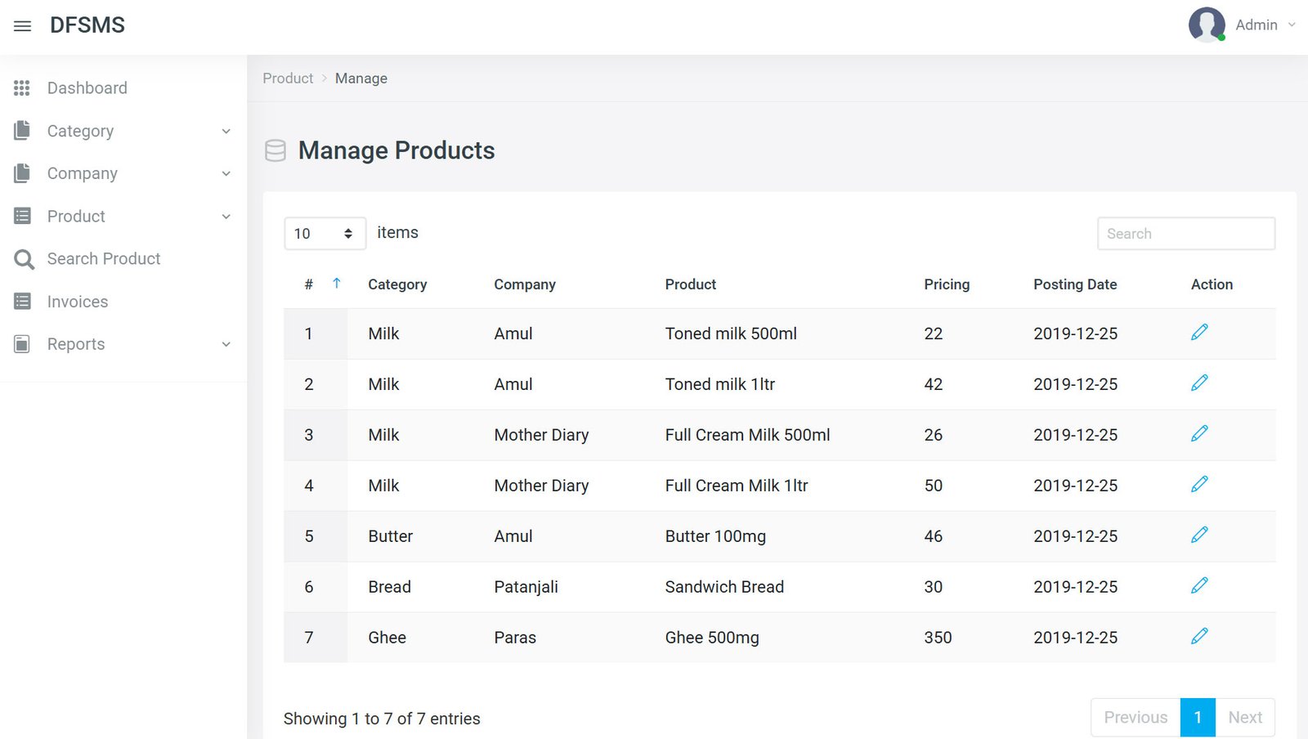Click the Patanjali company cell

pyautogui.click(x=526, y=587)
